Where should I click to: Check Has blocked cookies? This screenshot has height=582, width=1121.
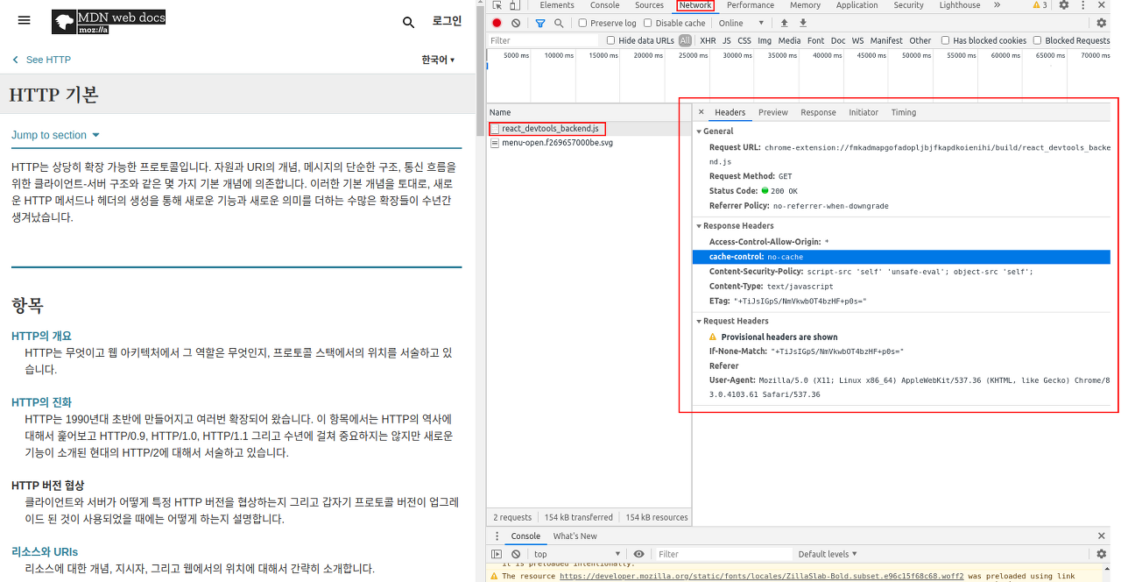(x=946, y=40)
